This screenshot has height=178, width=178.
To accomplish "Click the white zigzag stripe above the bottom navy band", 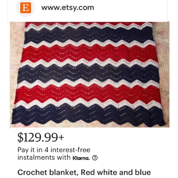I will point(88,104).
